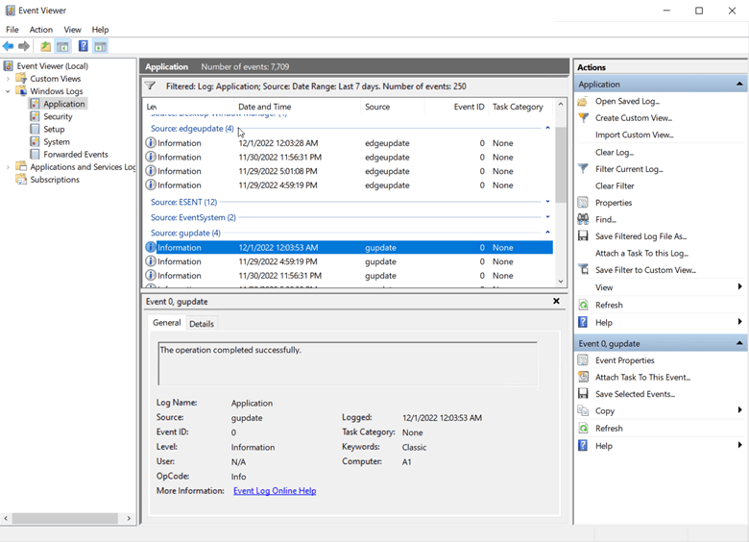Click the Security log icon in the tree
This screenshot has width=749, height=542.
click(x=35, y=116)
